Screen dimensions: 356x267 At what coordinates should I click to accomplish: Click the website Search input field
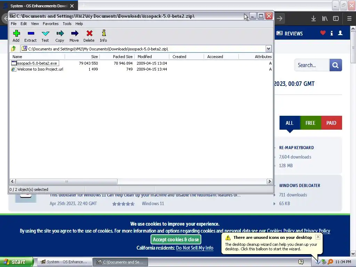[x=312, y=65]
